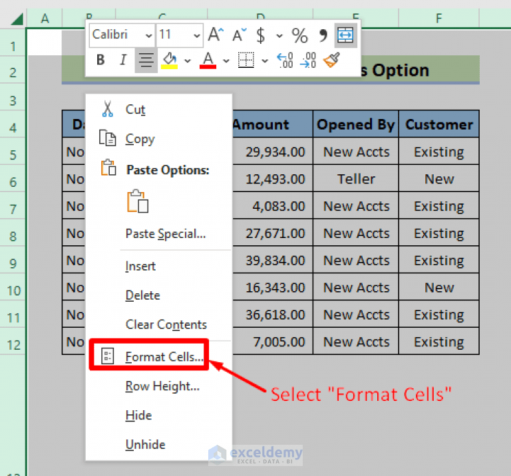This screenshot has width=511, height=476.
Task: Expand the Borders dropdown arrow
Action: coord(265,60)
